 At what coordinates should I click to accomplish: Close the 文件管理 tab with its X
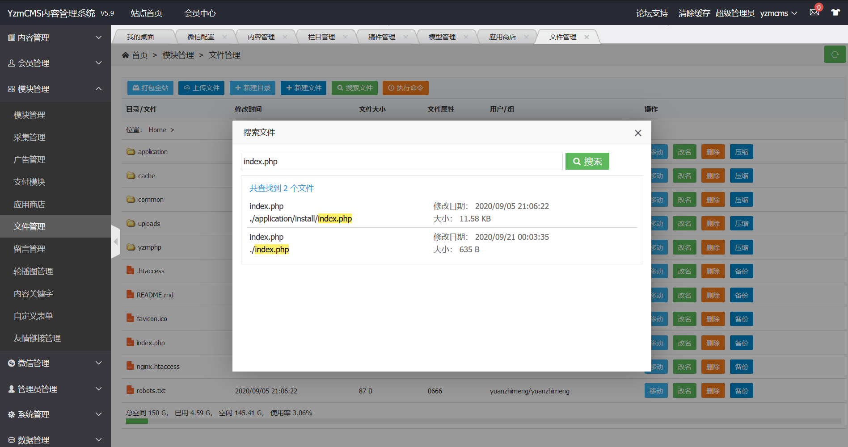coord(586,37)
